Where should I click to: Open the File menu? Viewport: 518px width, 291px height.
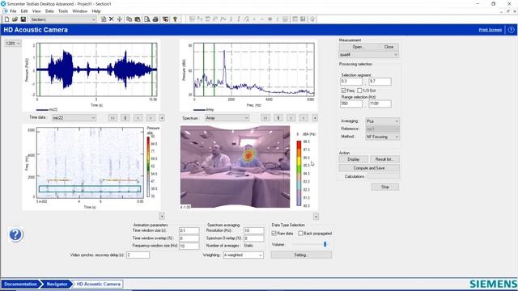tap(13, 11)
